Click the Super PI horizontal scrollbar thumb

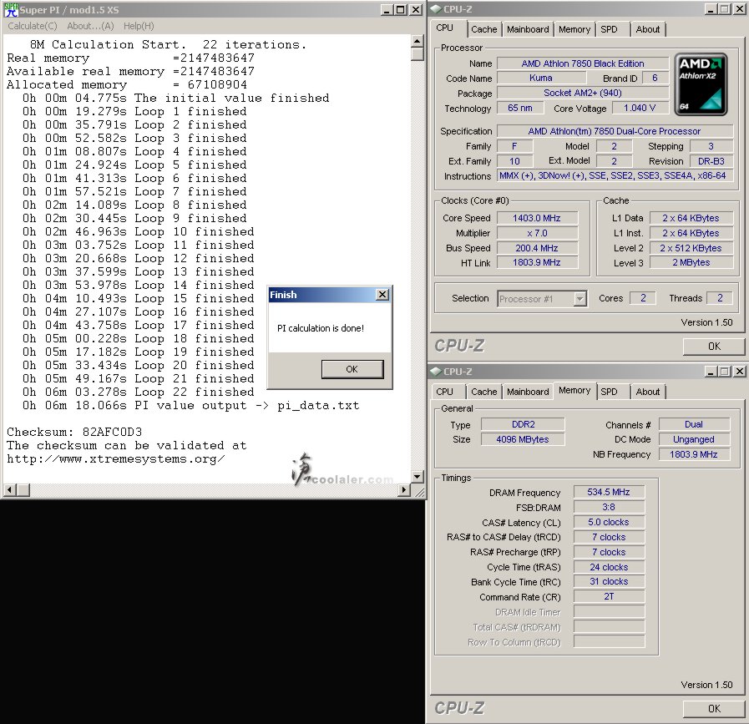click(x=23, y=489)
